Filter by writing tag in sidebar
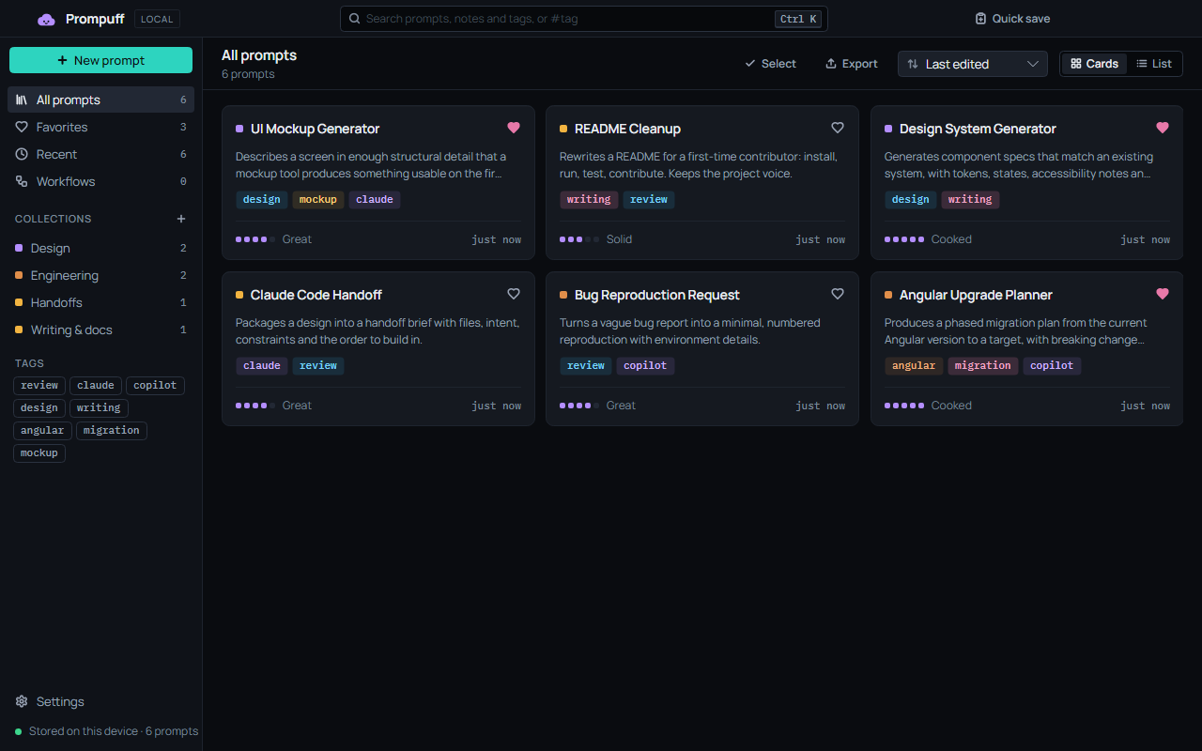1202x751 pixels. [99, 407]
